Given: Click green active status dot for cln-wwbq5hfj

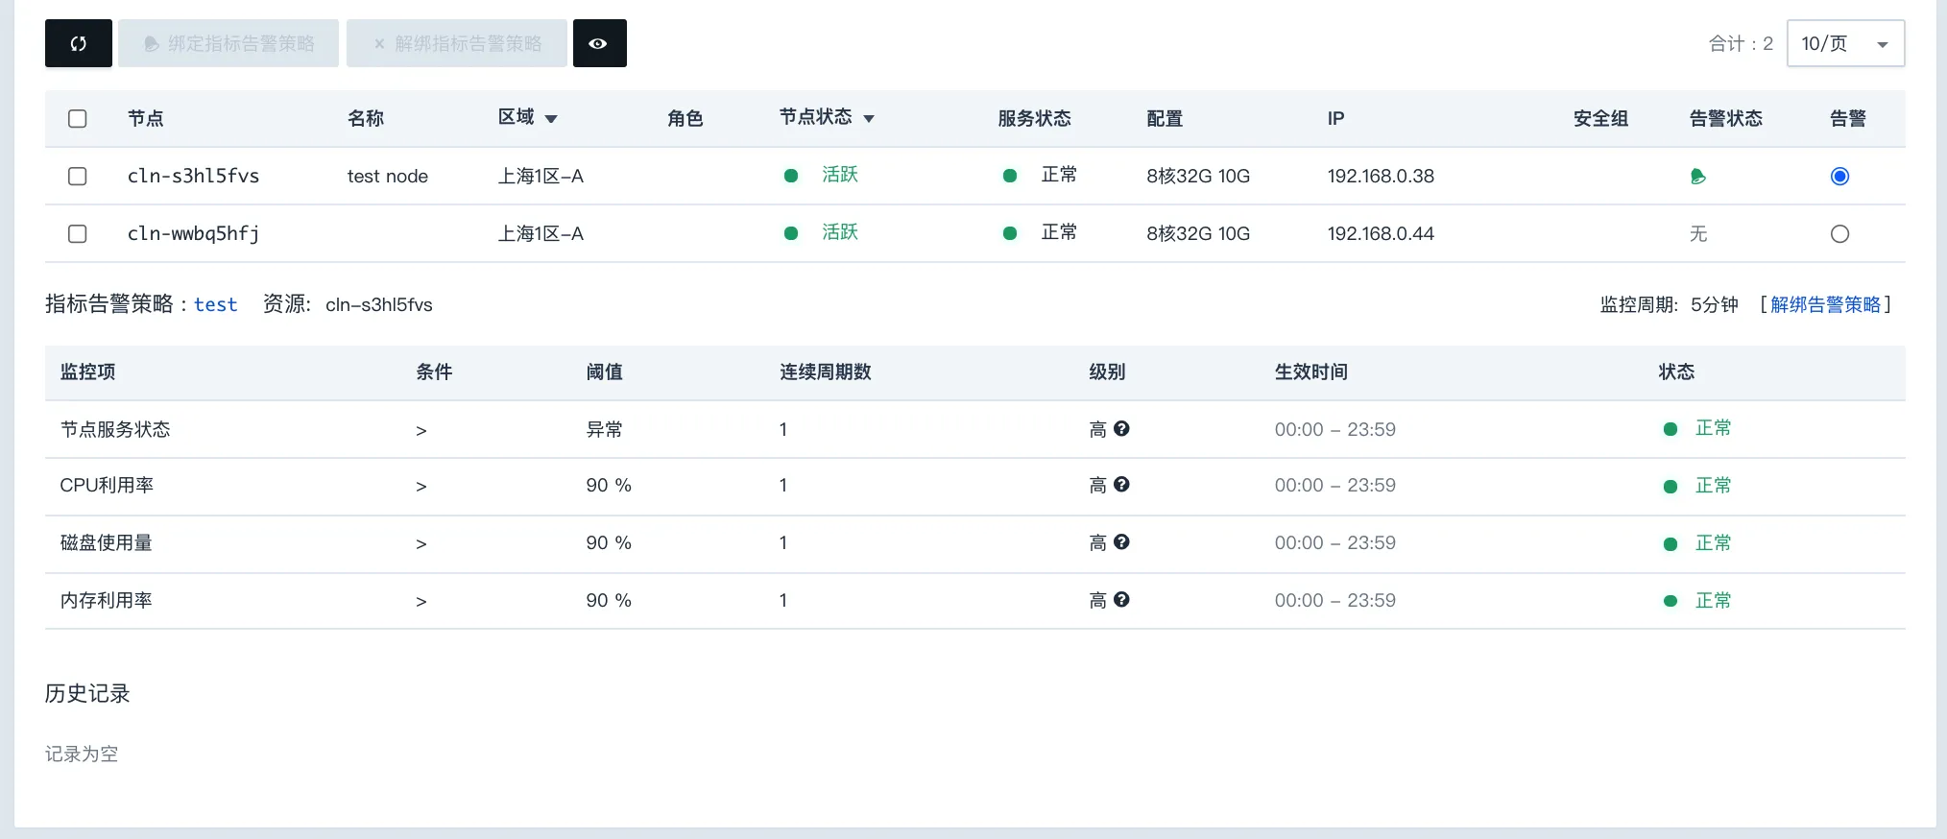Looking at the screenshot, I should (x=791, y=233).
